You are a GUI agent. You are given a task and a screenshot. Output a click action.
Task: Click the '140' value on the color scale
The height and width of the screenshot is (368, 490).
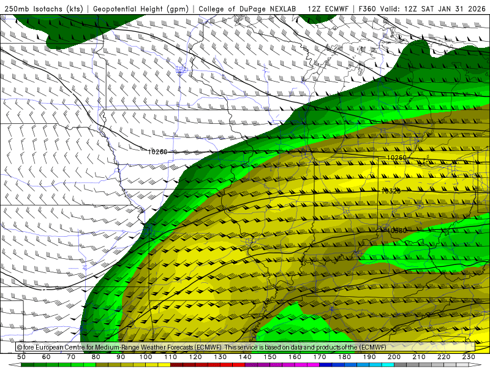(x=246, y=357)
